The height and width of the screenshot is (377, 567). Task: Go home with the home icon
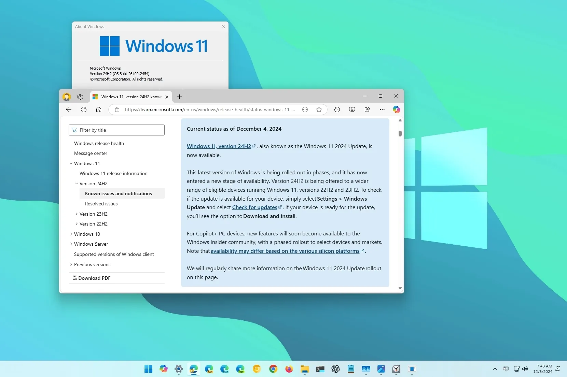point(99,110)
